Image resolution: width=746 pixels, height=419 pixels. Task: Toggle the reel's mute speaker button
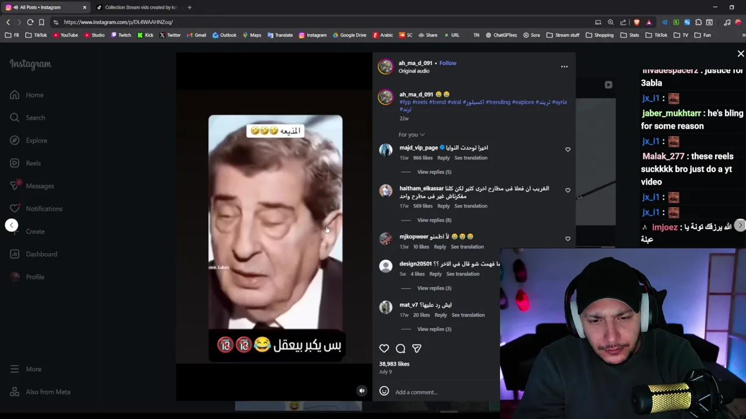(x=362, y=391)
